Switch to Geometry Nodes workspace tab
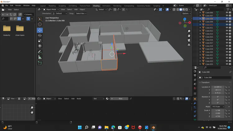Viewport: 233px width, 131px height. [x=144, y=6]
